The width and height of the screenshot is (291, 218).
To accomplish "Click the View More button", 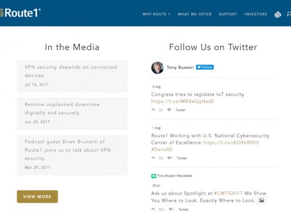I will (37, 196).
